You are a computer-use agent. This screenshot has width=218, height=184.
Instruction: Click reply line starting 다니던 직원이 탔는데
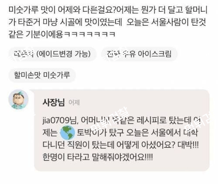click(121, 145)
